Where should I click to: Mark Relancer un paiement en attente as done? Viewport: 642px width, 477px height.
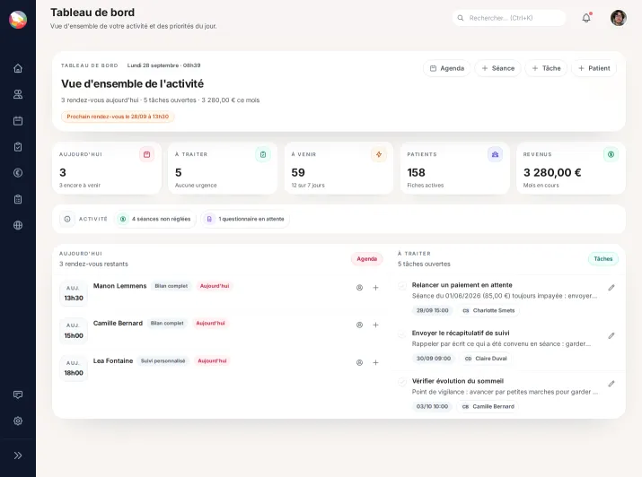pyautogui.click(x=402, y=285)
